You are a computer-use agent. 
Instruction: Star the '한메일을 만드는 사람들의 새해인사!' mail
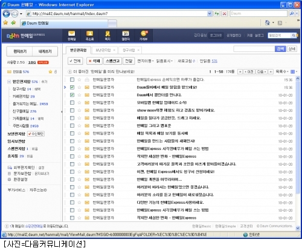tap(79, 141)
